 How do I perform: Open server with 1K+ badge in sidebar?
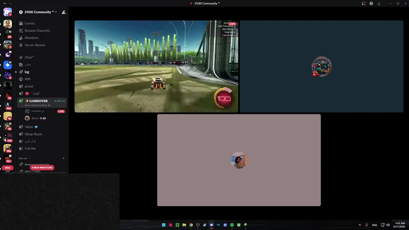pyautogui.click(x=8, y=158)
